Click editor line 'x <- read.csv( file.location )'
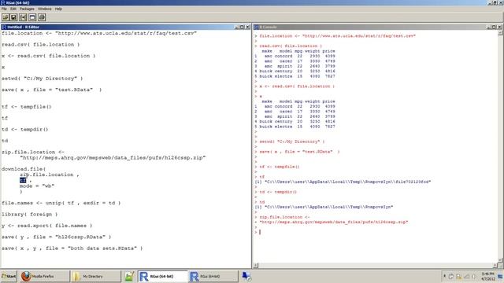Viewport: 504px width, 283px height. [x=49, y=56]
